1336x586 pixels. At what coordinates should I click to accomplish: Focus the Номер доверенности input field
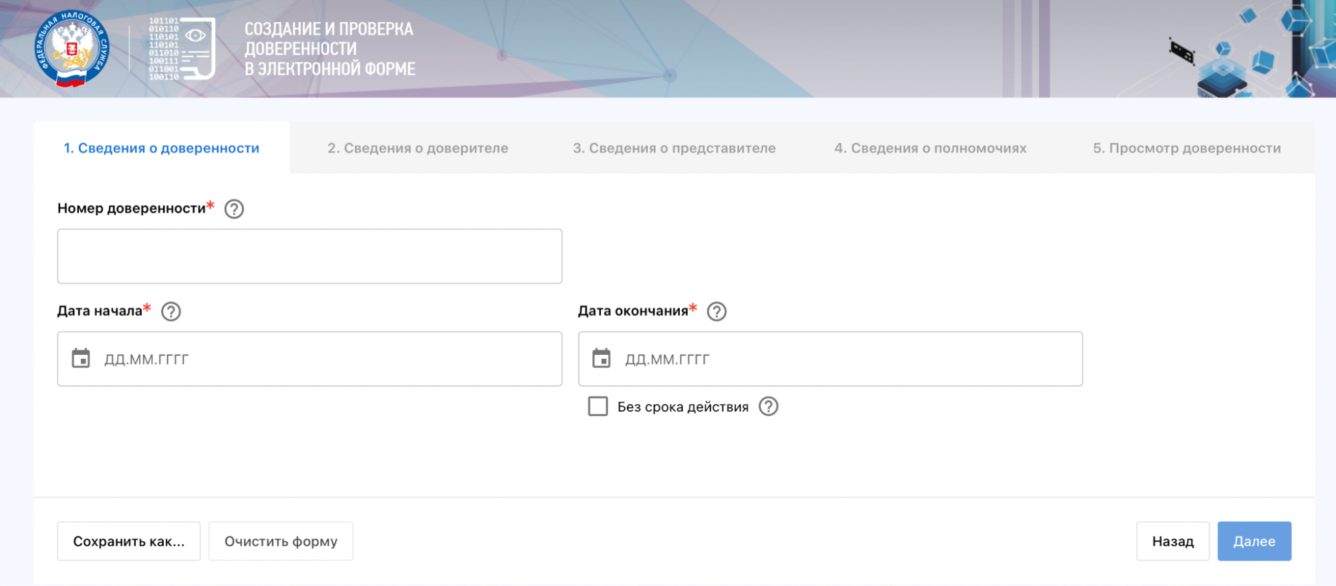[309, 257]
